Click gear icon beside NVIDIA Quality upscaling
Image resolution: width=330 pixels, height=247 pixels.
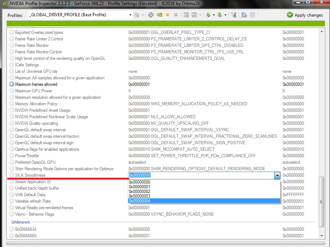(x=11, y=123)
